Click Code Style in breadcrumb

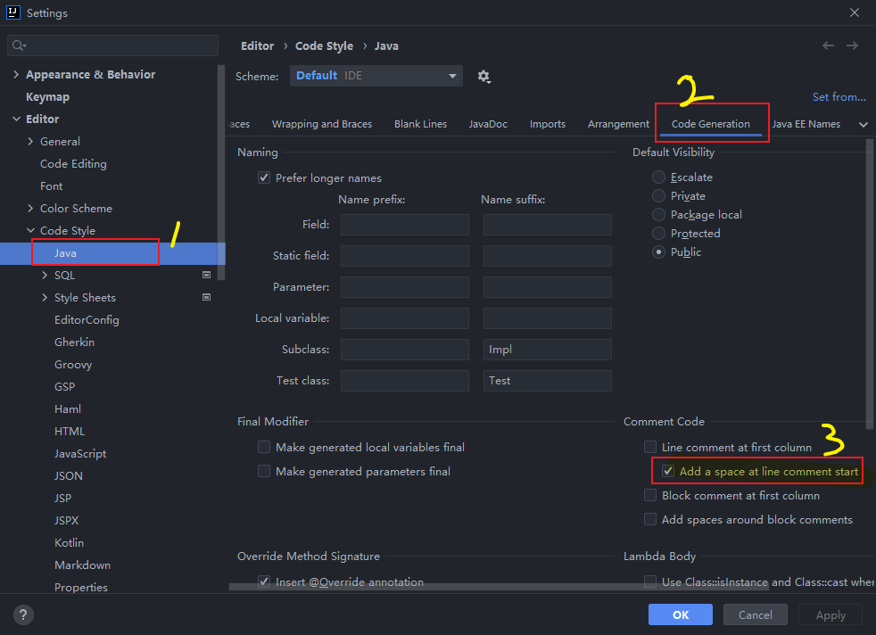pyautogui.click(x=324, y=45)
